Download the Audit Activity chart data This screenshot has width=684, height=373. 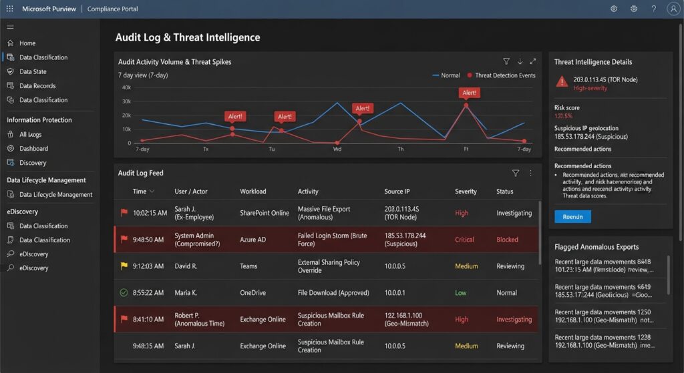520,61
